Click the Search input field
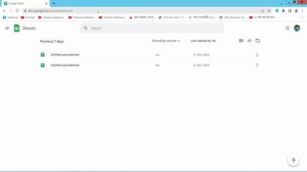The width and height of the screenshot is (307, 172). point(152,28)
